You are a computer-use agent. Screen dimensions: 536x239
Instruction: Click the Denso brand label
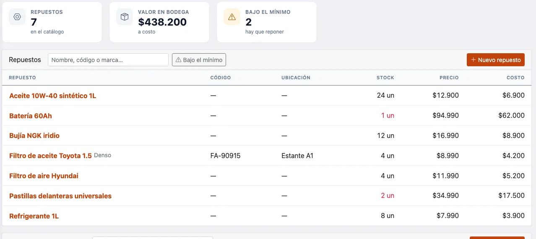tap(103, 155)
